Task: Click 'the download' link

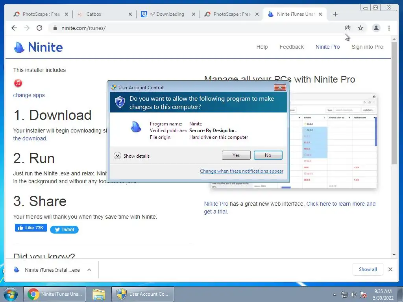Action: pos(30,138)
